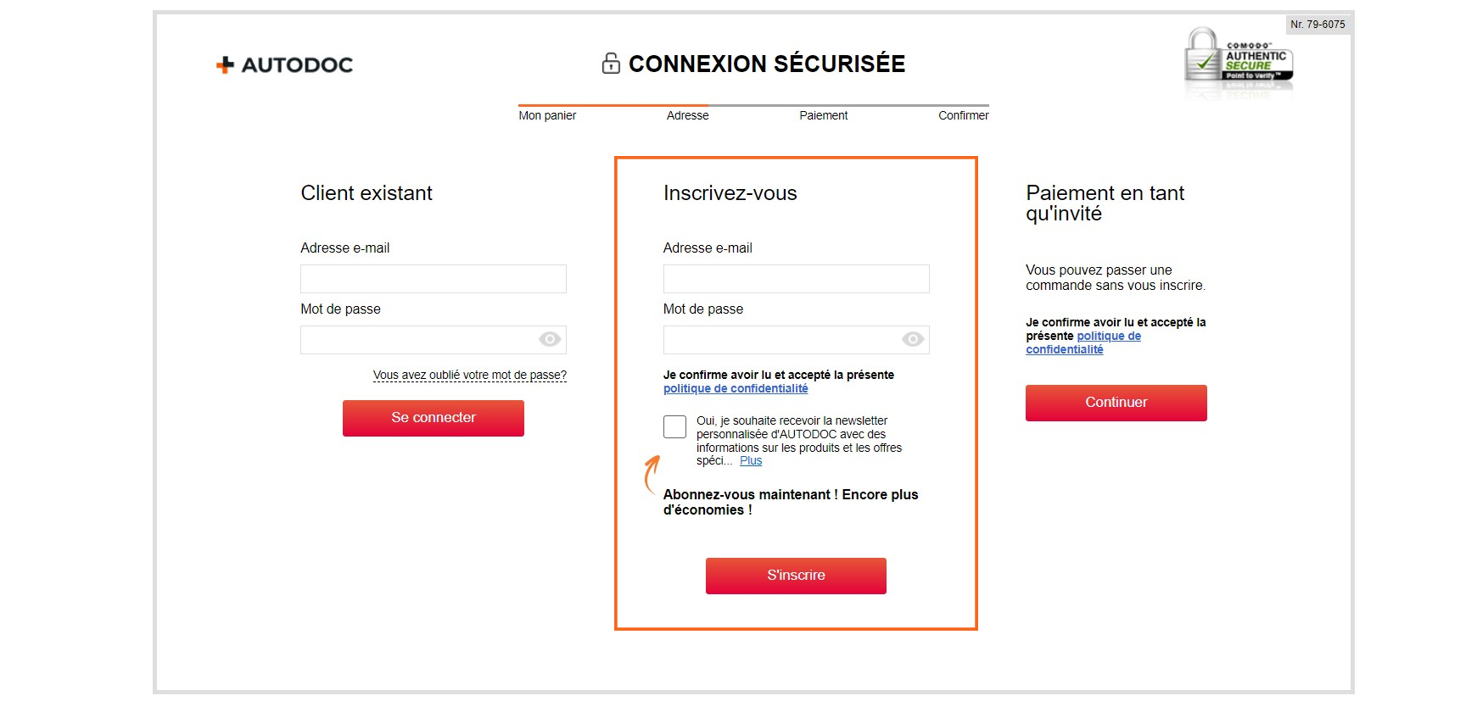Focus e-mail field under Inscrivez-vous
Image resolution: width=1477 pixels, height=718 pixels.
pyautogui.click(x=796, y=279)
